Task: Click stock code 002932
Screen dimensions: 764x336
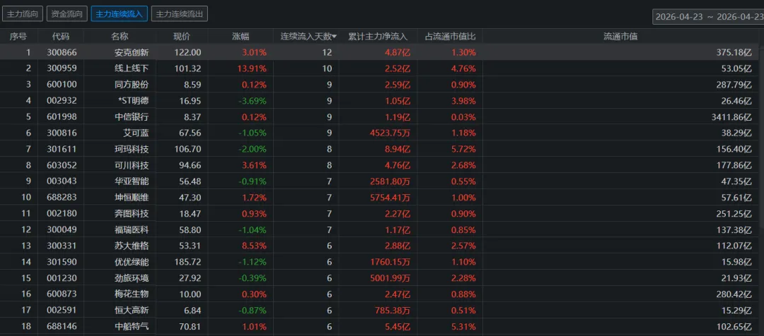Action: pos(62,101)
